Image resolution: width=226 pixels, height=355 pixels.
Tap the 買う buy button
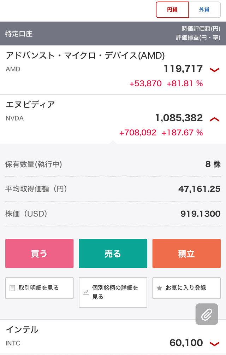[39, 254]
